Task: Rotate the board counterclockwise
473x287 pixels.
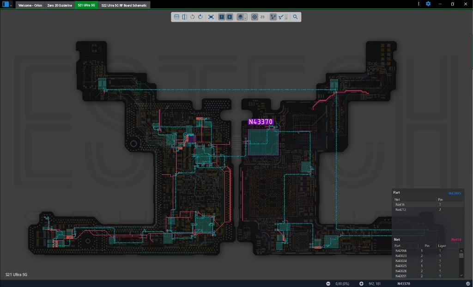Action: tap(193, 17)
